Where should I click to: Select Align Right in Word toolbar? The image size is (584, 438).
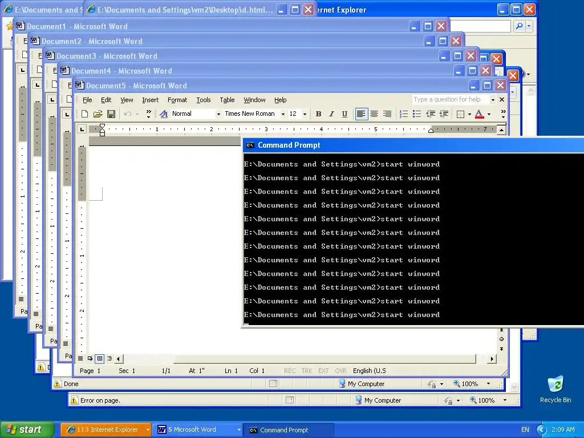coord(387,114)
